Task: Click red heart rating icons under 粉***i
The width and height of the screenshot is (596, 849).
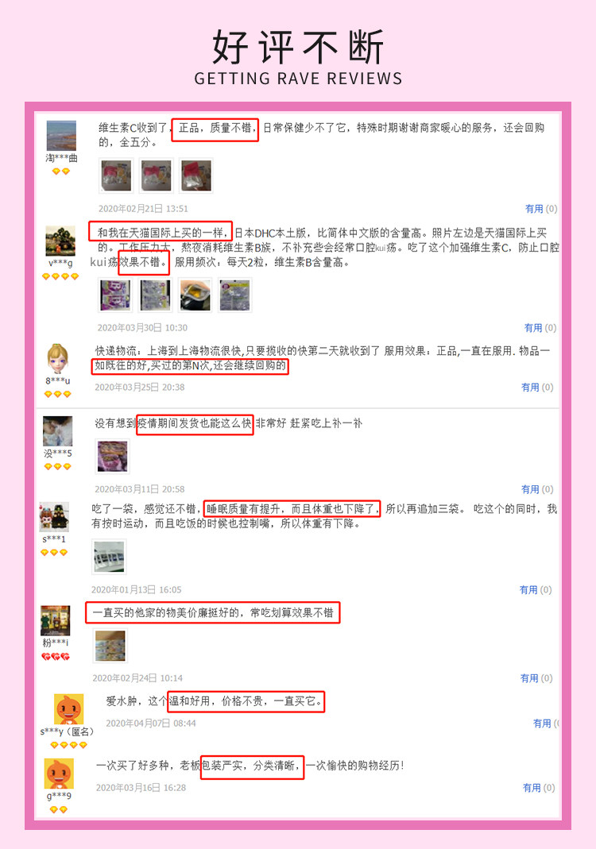Action: pos(56,657)
